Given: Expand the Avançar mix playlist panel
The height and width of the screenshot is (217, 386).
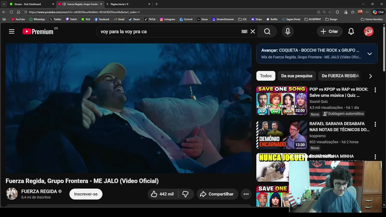Looking at the screenshot, I should click(x=369, y=54).
